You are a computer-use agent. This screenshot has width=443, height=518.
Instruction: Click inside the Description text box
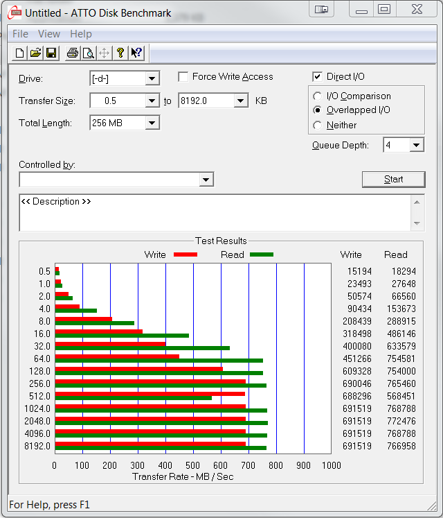215,213
